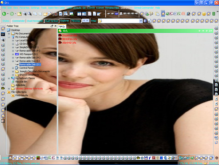Click the green Back navigation arrow

click(4, 14)
